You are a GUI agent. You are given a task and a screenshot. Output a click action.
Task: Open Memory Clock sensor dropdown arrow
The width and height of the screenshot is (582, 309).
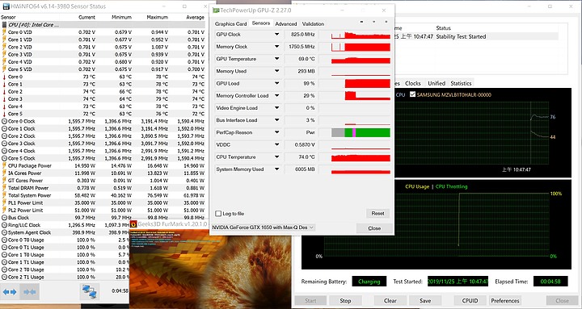[276, 46]
